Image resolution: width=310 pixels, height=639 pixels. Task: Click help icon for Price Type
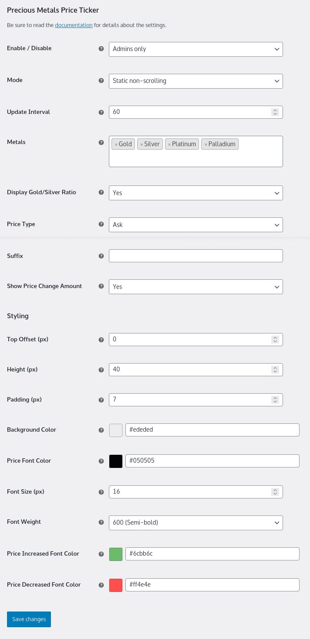(x=101, y=224)
